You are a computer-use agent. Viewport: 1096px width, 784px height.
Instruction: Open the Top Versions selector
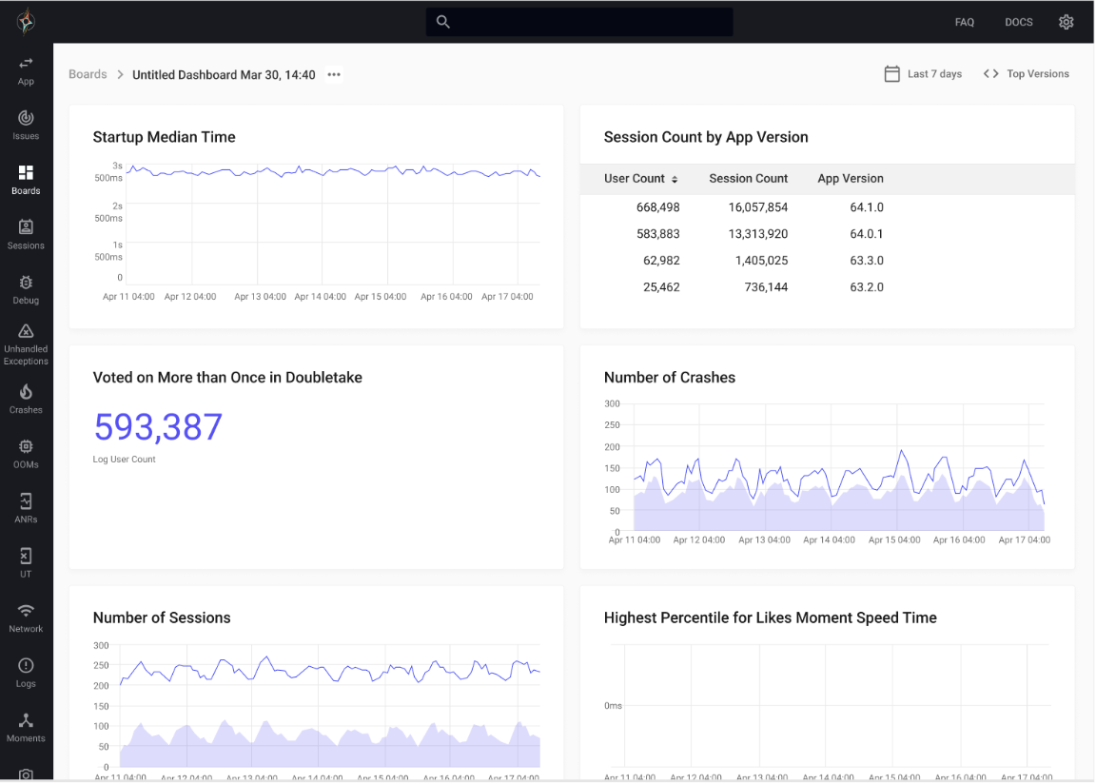pyautogui.click(x=1027, y=74)
